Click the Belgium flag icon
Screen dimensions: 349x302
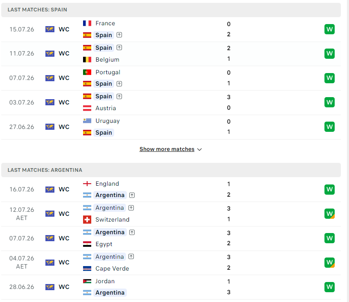coord(87,60)
